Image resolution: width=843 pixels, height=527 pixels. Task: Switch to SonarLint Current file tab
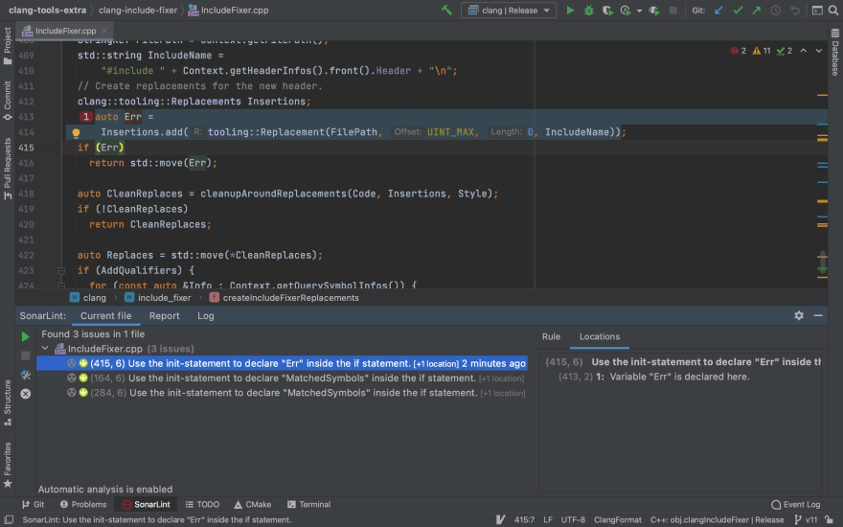[106, 315]
